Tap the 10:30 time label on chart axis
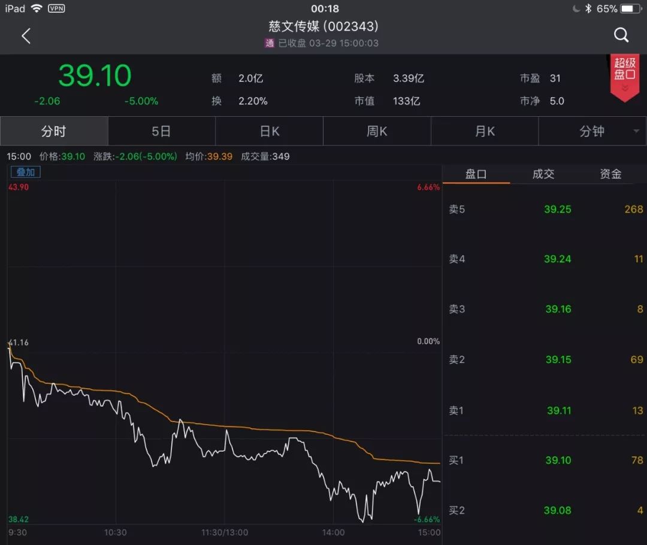The image size is (647, 545). tap(116, 532)
